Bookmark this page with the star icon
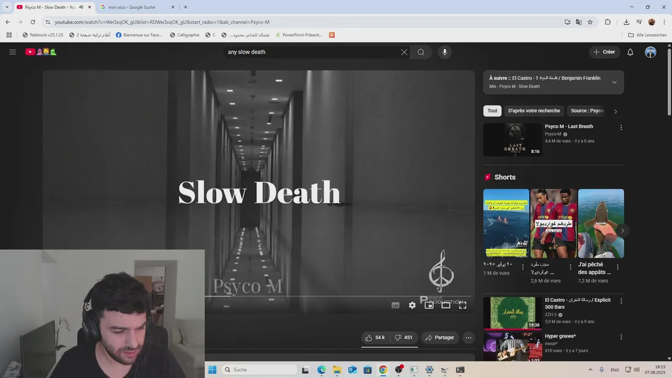The width and height of the screenshot is (672, 378). pyautogui.click(x=590, y=22)
